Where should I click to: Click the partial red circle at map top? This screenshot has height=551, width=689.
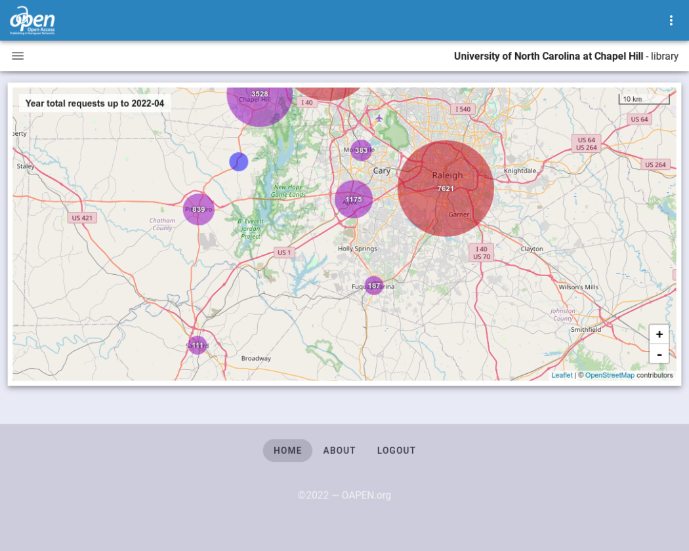point(328,92)
